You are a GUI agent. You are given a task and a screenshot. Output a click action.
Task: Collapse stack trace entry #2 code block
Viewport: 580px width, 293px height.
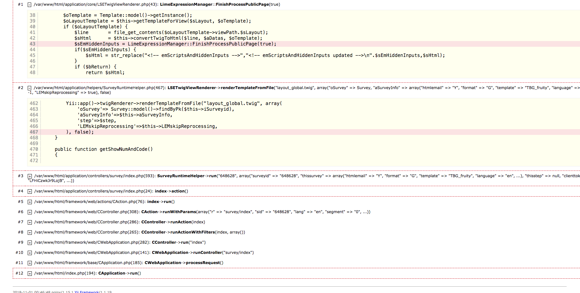coord(29,88)
